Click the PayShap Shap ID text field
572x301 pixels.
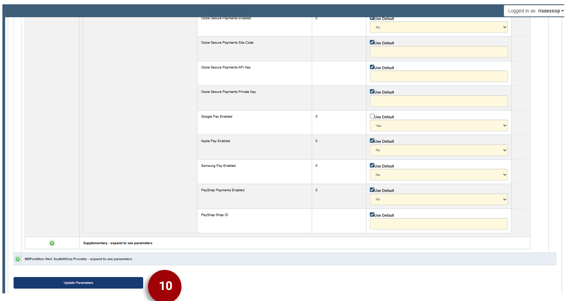[438, 224]
